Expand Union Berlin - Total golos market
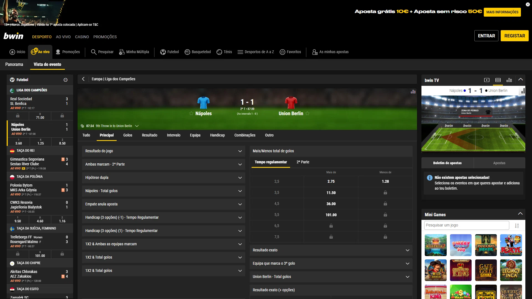Viewport: 532px width, 299px height. [x=331, y=277]
